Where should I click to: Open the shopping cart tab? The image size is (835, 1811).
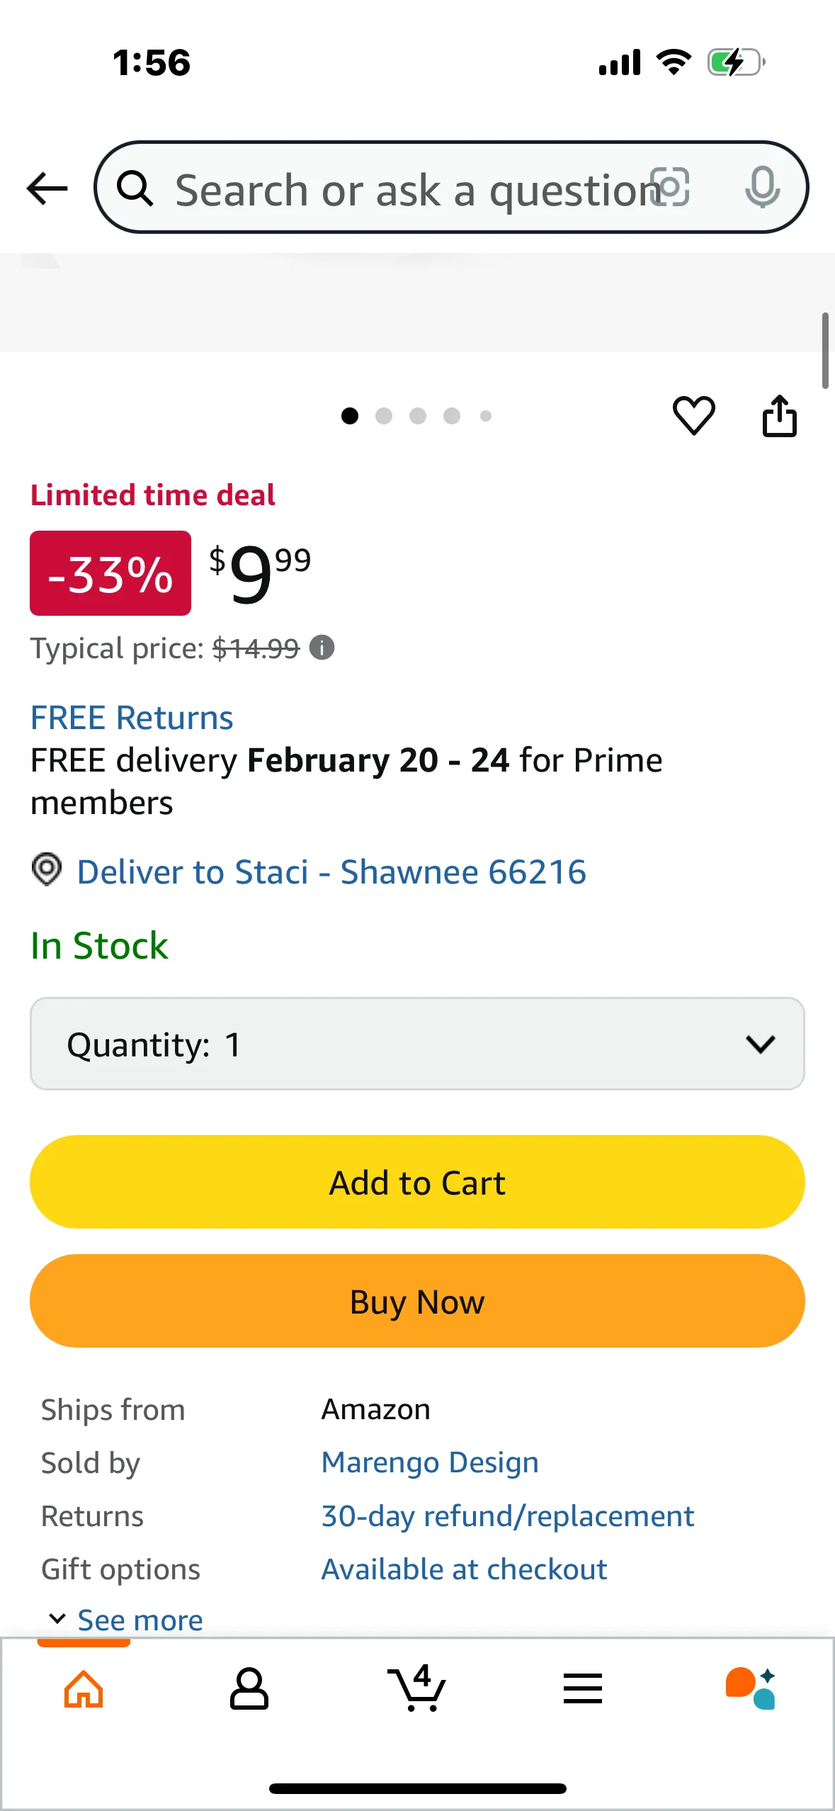[x=416, y=1688]
